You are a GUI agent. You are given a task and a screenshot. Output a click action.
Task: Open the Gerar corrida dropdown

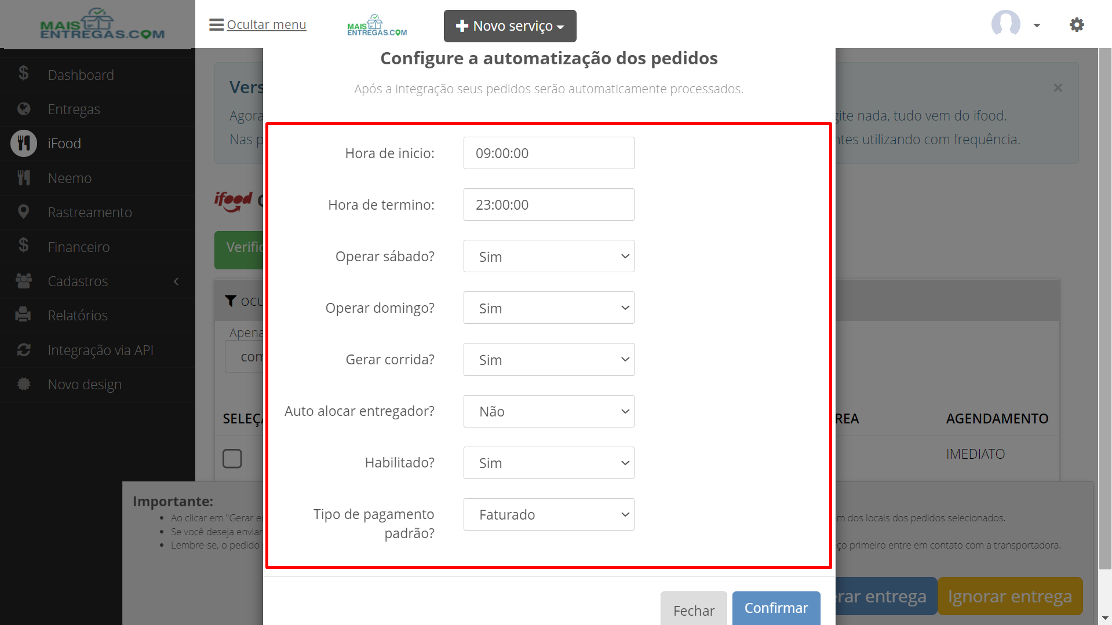(x=549, y=359)
